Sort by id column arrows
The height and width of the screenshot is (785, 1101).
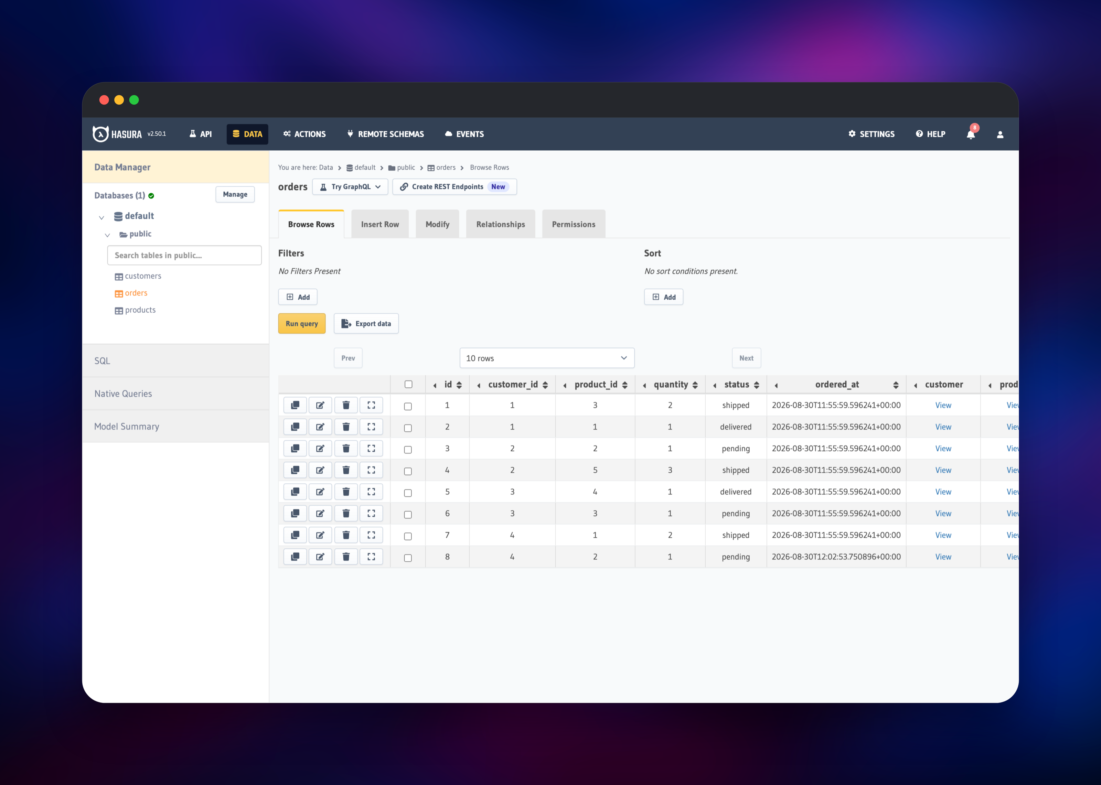(459, 385)
